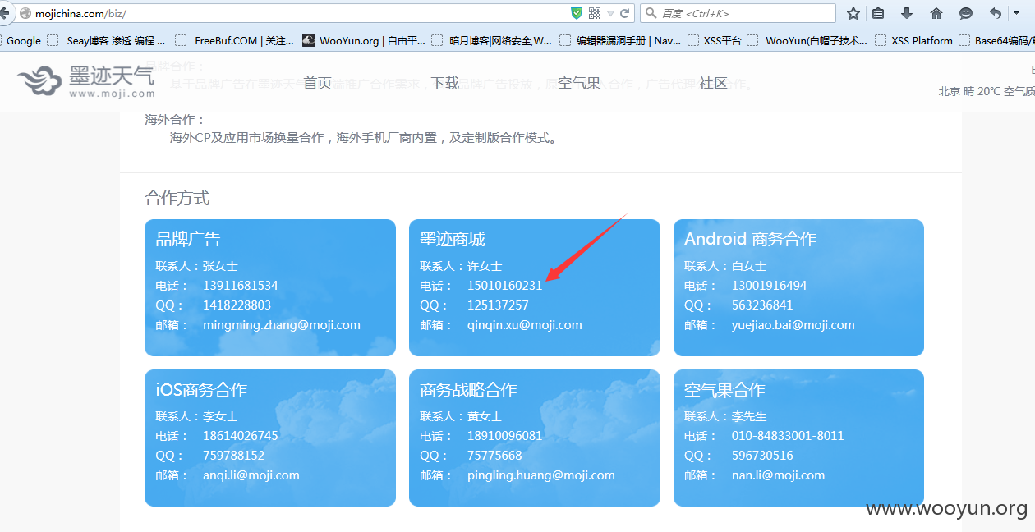Click the 墨迹商城 card title

tap(453, 239)
